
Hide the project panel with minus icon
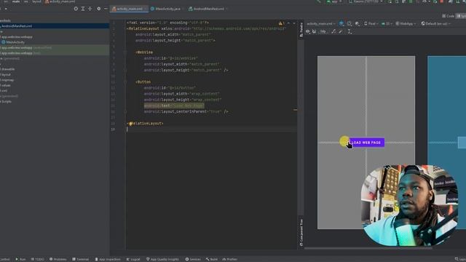(x=106, y=9)
